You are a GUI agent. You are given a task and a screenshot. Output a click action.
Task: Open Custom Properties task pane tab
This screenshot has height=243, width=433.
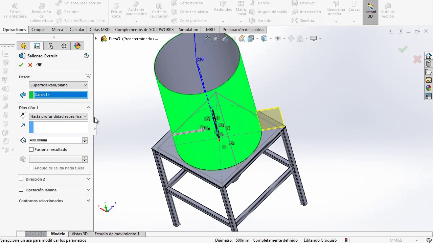point(429,96)
